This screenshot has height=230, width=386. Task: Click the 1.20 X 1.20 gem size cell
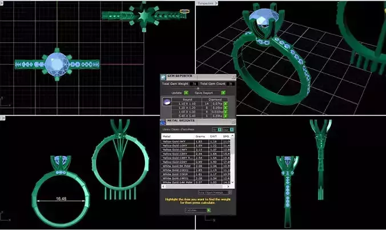coord(187,108)
